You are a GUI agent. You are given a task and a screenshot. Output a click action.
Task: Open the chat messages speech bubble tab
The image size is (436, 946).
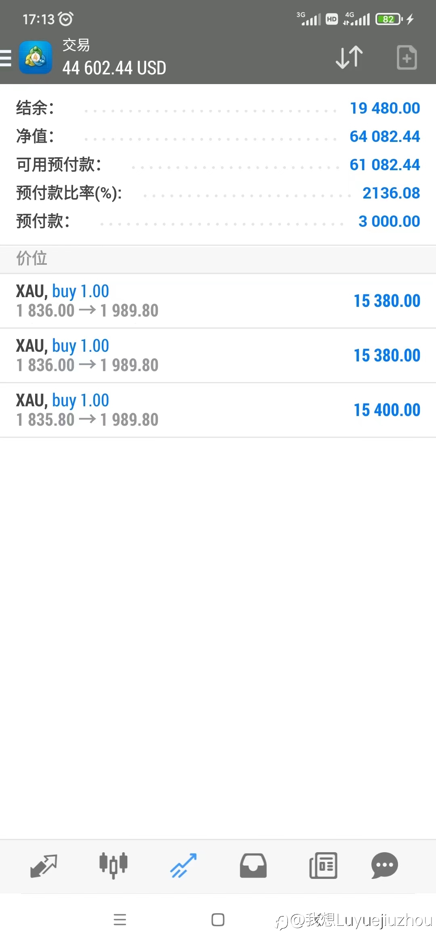(385, 866)
